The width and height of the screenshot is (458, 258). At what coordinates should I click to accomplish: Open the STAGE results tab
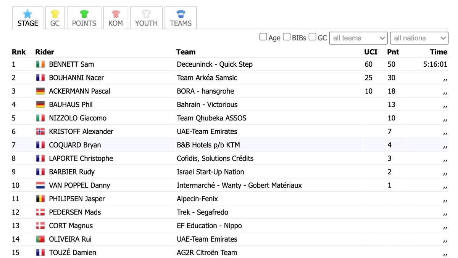click(x=27, y=18)
